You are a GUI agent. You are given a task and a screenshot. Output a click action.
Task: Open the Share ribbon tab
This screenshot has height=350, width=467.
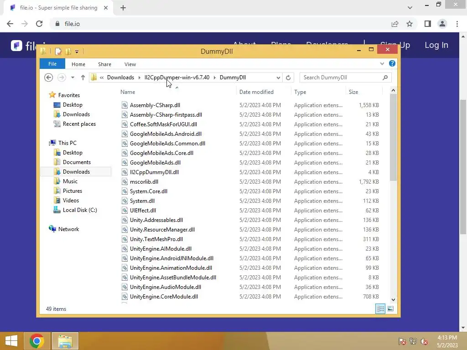pyautogui.click(x=104, y=64)
